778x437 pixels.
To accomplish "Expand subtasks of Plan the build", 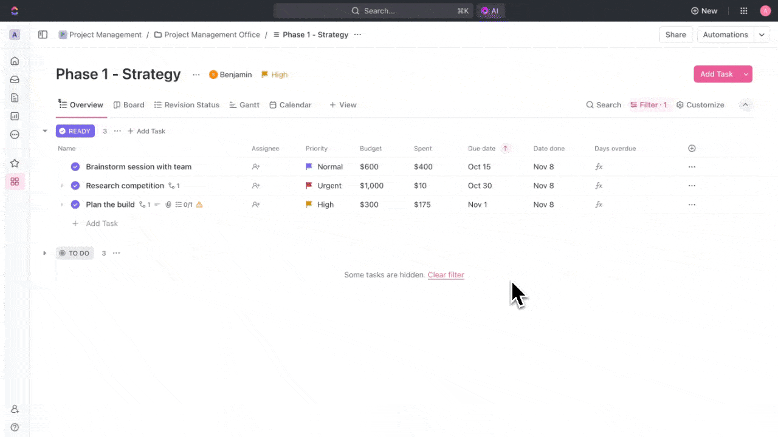I will (x=61, y=205).
